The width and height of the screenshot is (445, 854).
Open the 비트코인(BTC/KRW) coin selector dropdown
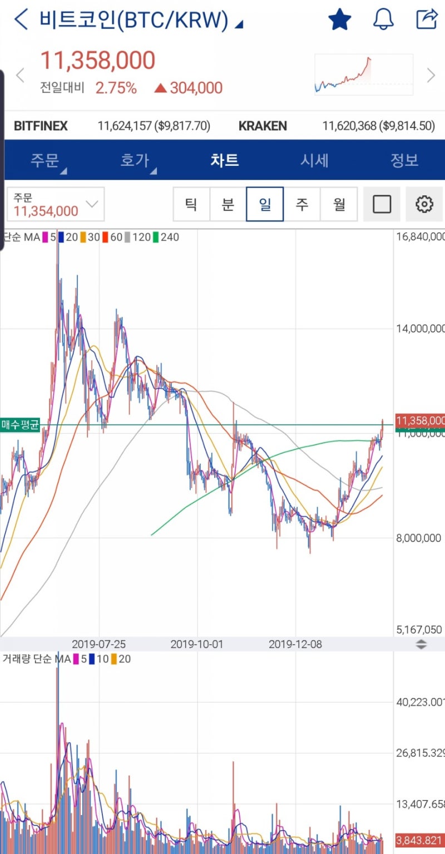point(141,20)
